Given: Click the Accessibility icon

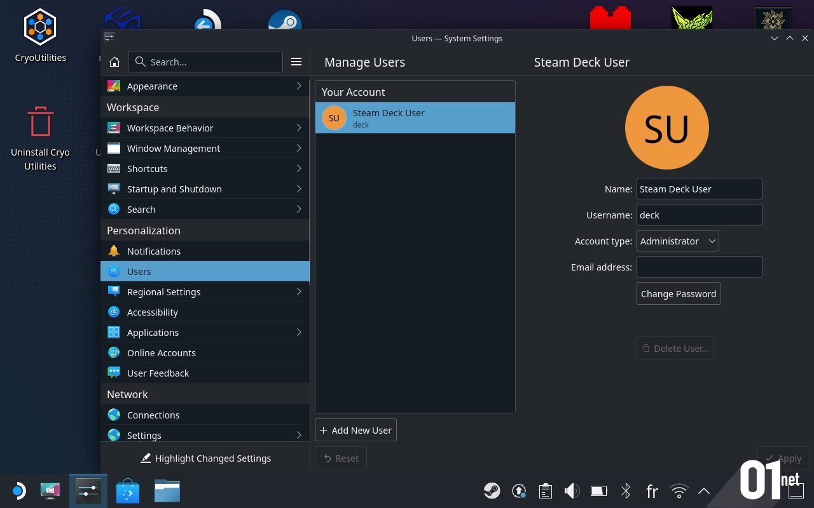Looking at the screenshot, I should click(x=114, y=312).
